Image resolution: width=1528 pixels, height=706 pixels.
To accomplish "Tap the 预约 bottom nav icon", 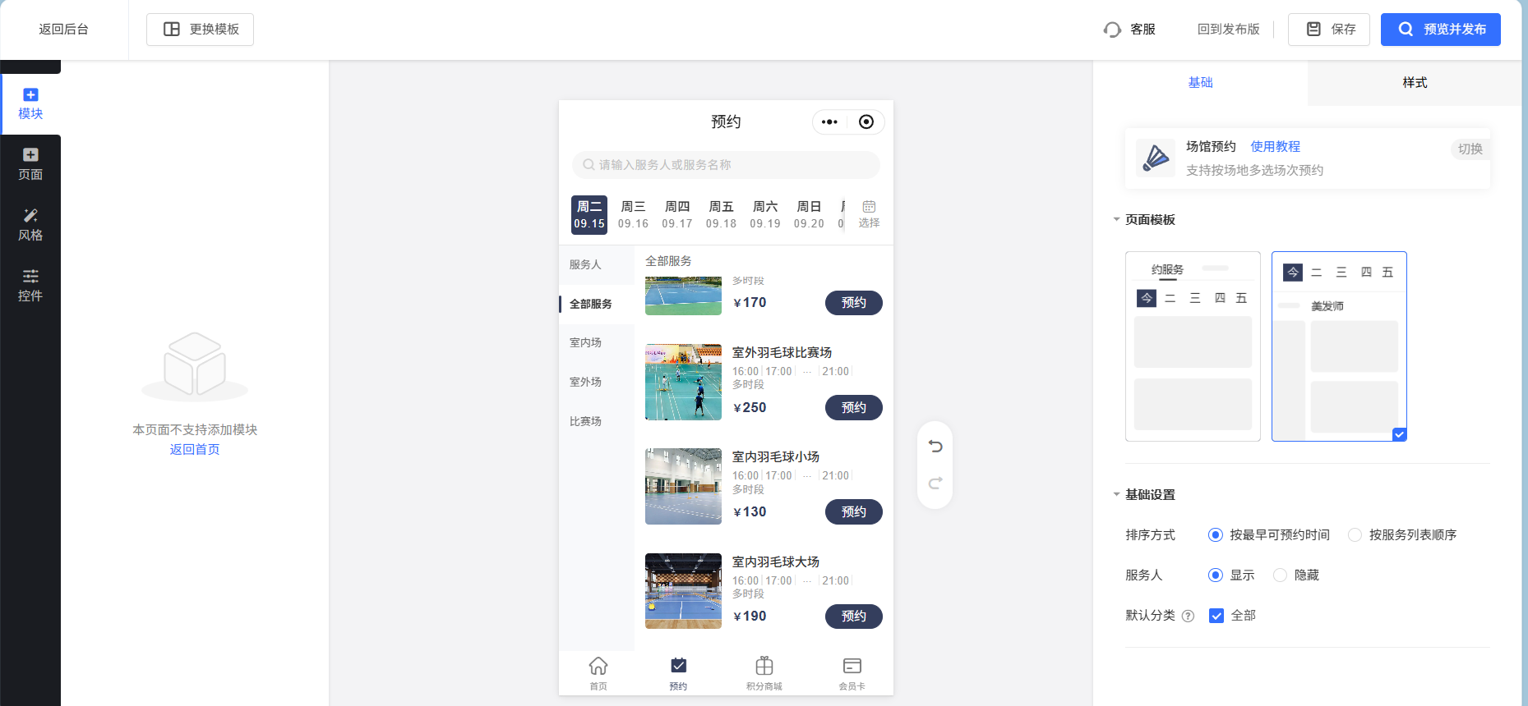I will 679,666.
